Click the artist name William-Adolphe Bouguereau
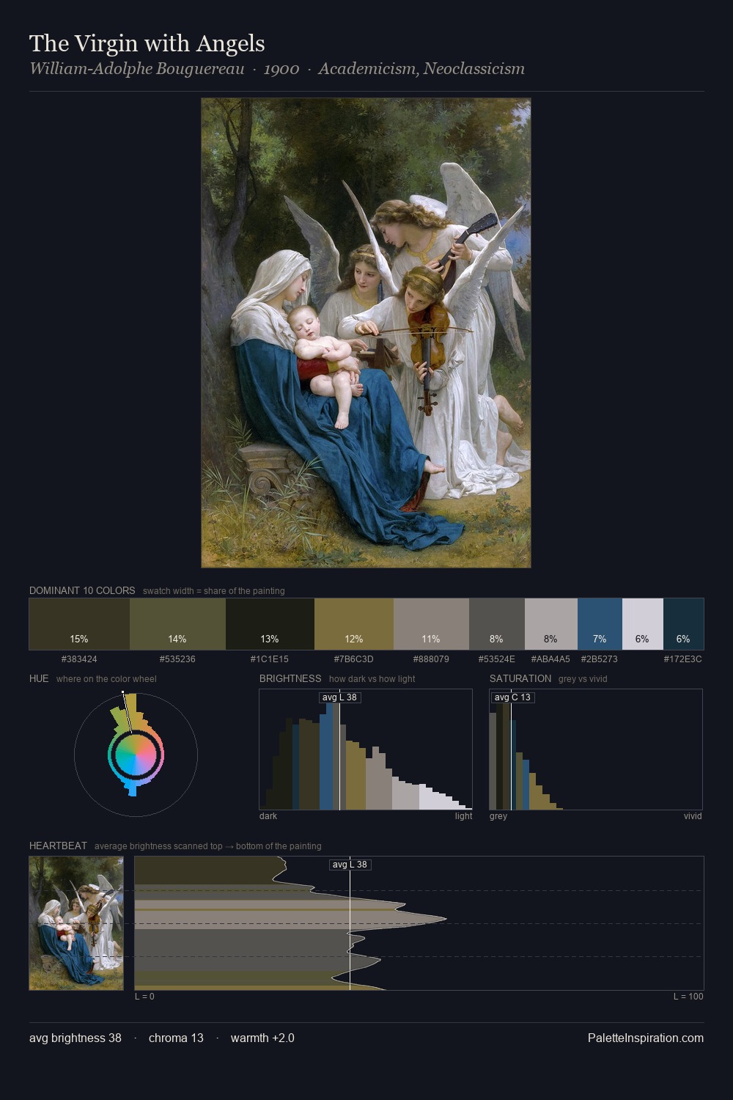The image size is (733, 1100). click(136, 69)
